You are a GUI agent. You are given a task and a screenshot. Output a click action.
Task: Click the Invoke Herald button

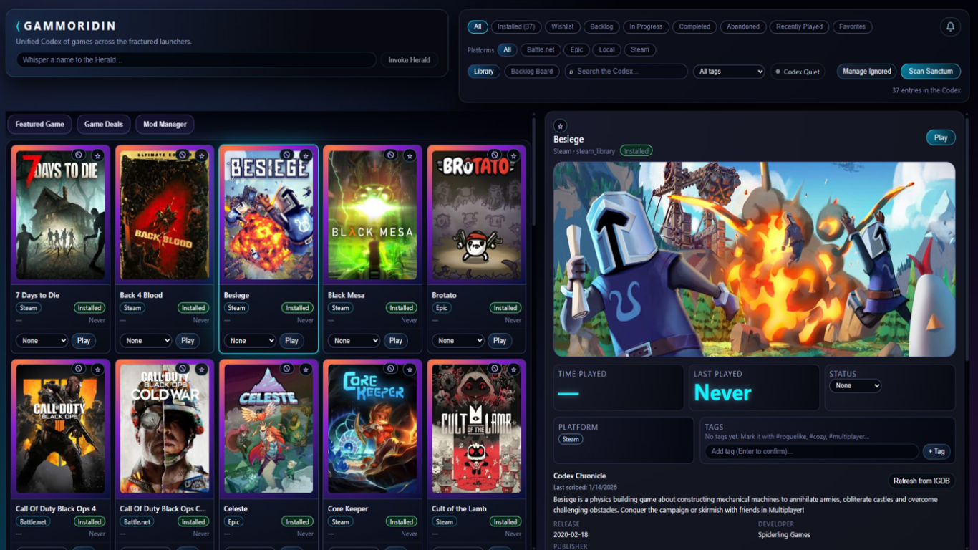coord(410,60)
